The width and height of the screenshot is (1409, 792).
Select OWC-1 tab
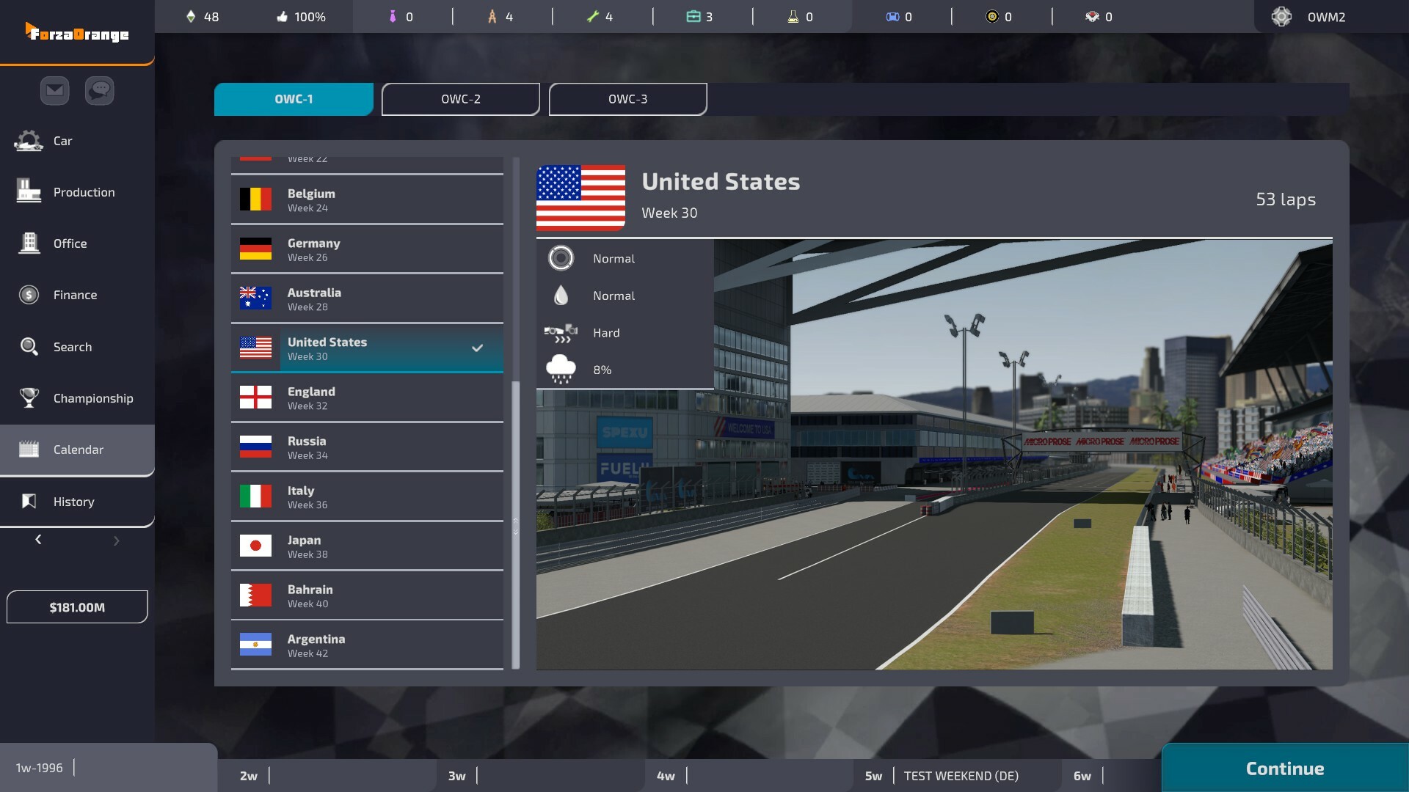click(x=294, y=99)
